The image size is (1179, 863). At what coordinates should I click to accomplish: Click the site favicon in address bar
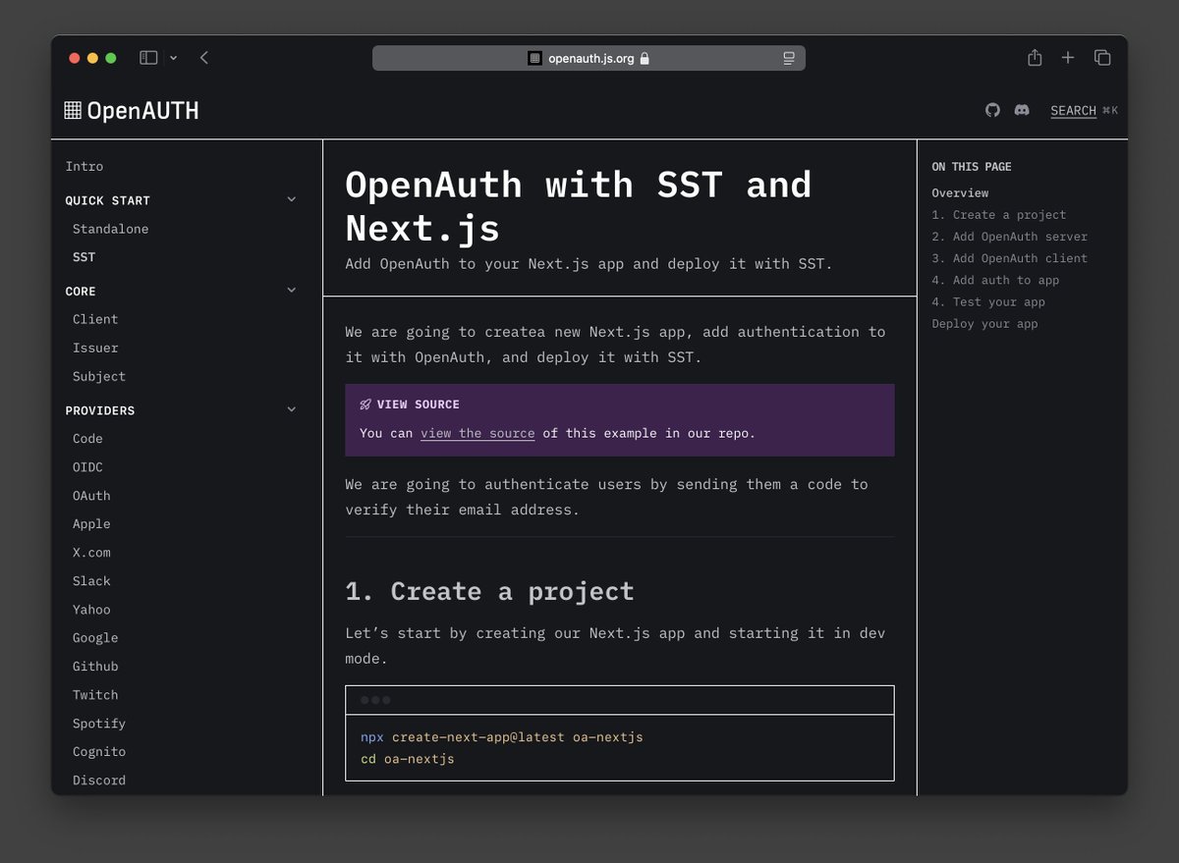click(534, 58)
